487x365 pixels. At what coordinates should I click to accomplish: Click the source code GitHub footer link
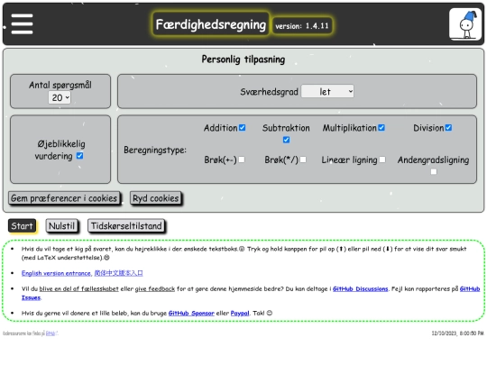(x=51, y=333)
